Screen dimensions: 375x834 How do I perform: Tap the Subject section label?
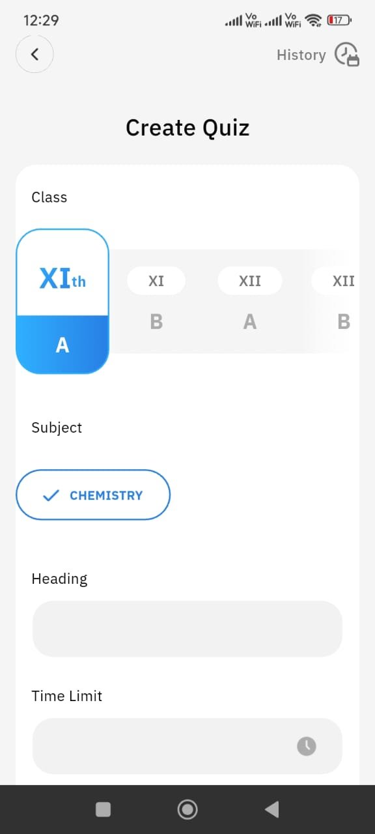(57, 427)
